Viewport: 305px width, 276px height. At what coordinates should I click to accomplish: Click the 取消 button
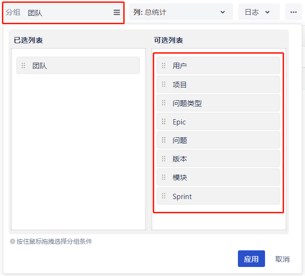click(282, 259)
